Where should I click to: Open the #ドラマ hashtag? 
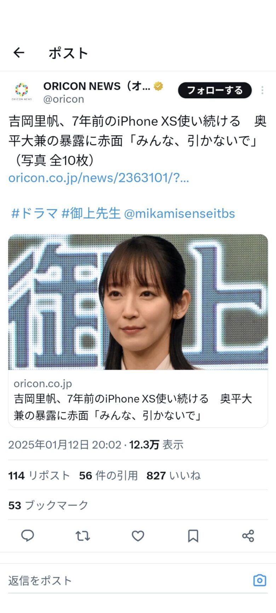pos(34,213)
